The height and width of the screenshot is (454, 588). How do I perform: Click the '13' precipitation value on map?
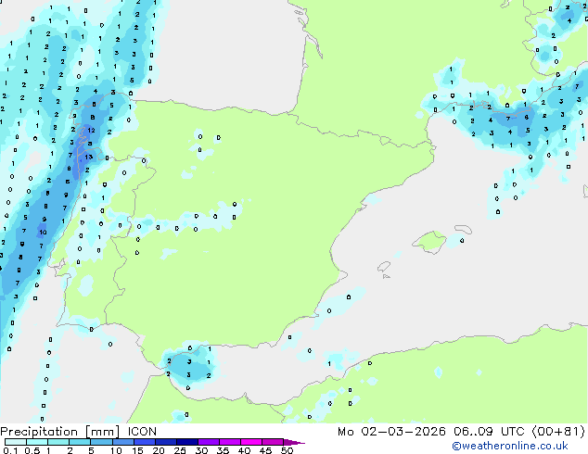click(x=89, y=157)
